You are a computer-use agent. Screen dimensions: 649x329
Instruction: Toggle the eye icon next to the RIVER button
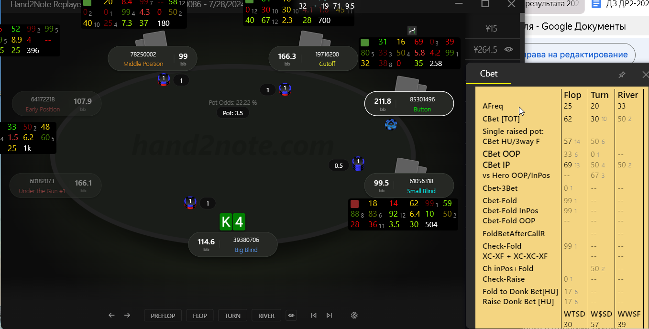pos(291,315)
